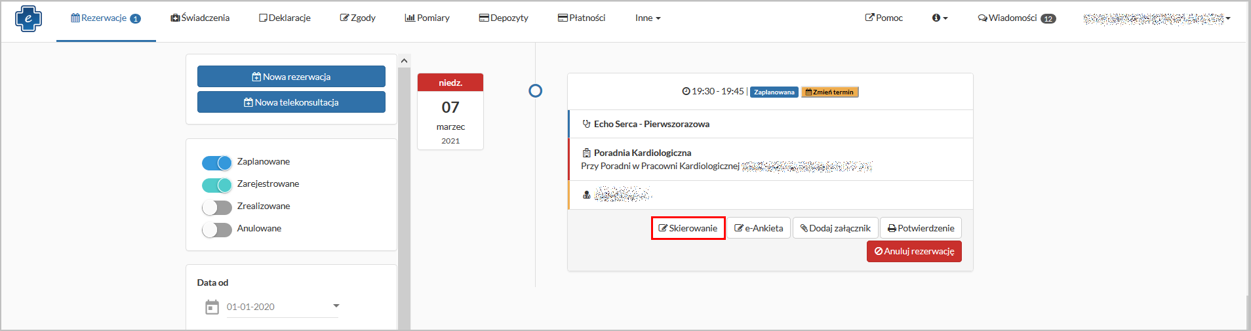Enable the Zrealizowane filter switch
Image resolution: width=1251 pixels, height=331 pixels.
217,207
